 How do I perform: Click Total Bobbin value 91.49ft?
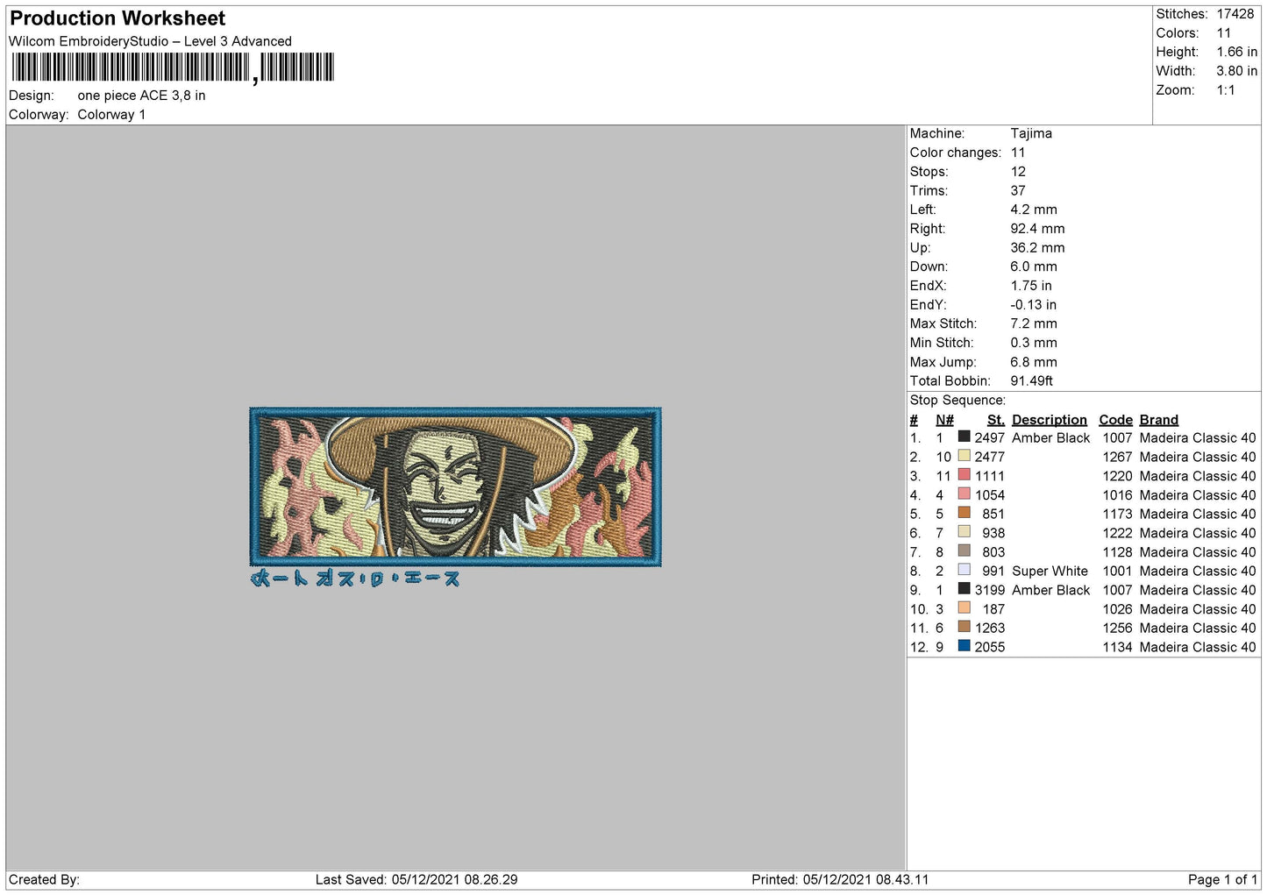click(1031, 380)
